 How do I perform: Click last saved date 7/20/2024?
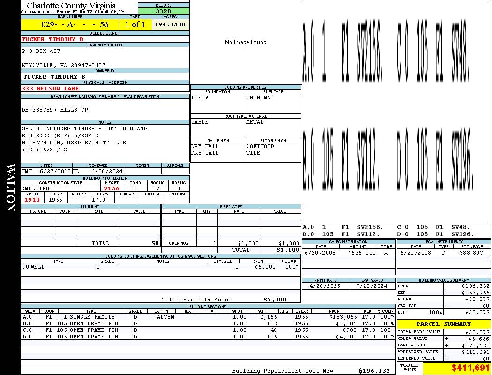[x=372, y=286]
